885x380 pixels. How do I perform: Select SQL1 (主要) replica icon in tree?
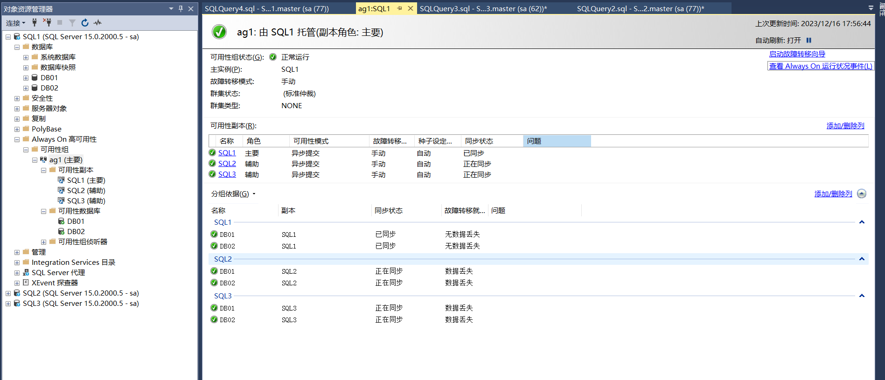61,180
